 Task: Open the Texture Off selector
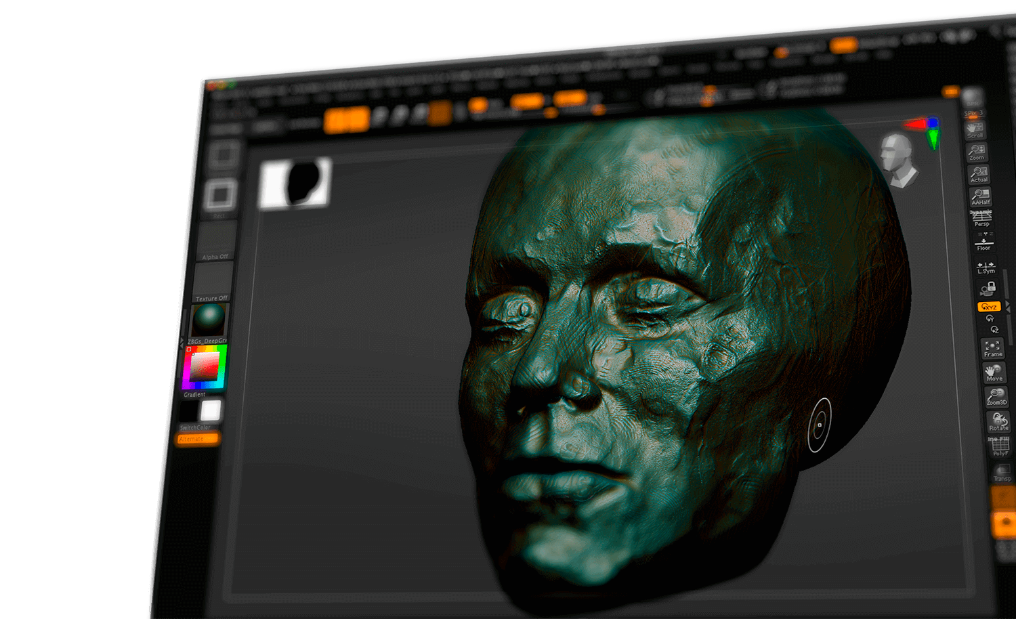tap(213, 282)
